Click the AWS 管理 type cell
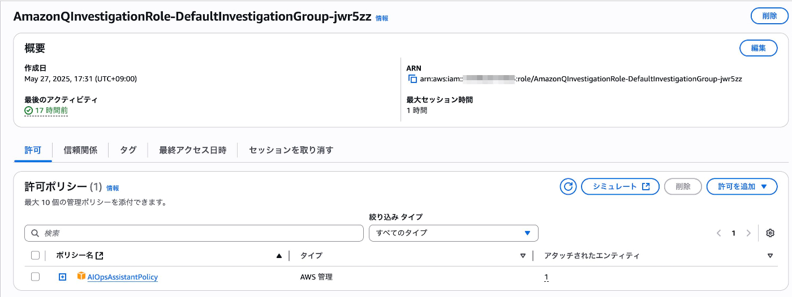The height and width of the screenshot is (297, 792). (316, 277)
